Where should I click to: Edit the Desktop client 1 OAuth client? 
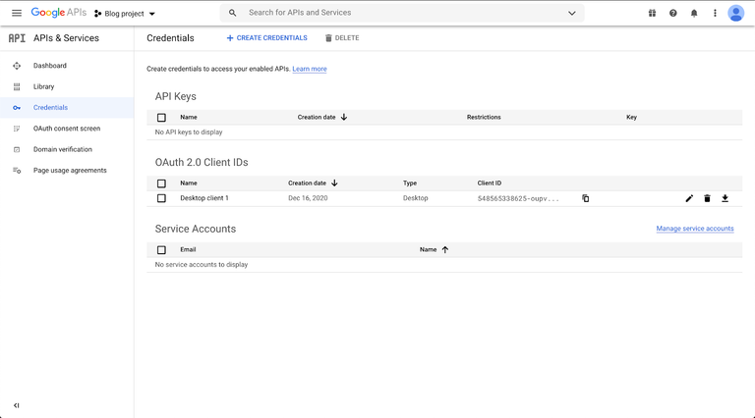click(x=689, y=198)
